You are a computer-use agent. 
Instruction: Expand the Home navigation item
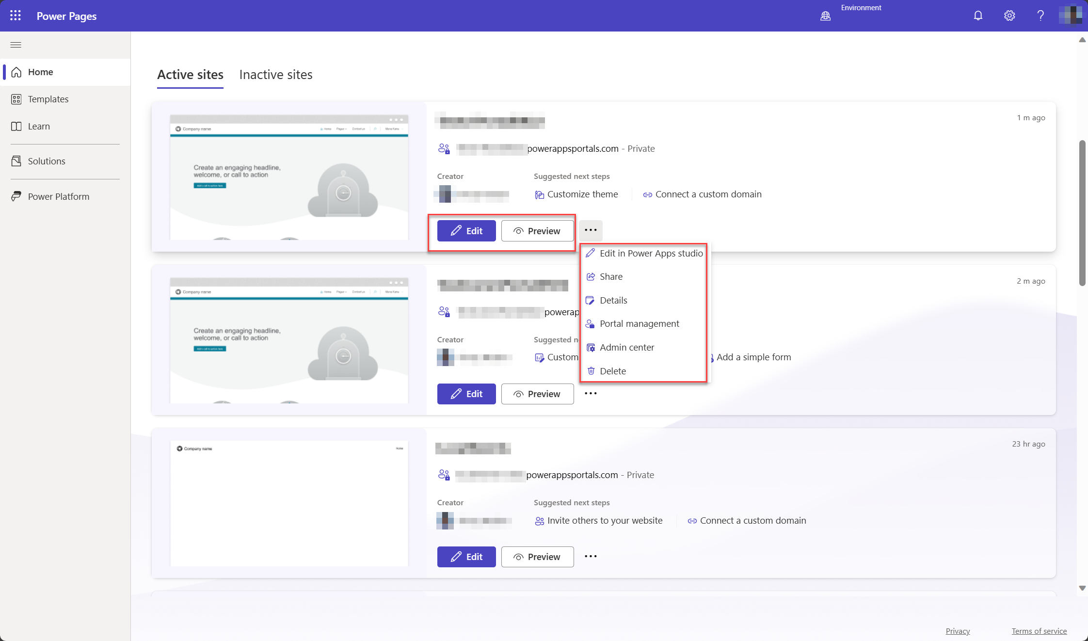[16, 44]
